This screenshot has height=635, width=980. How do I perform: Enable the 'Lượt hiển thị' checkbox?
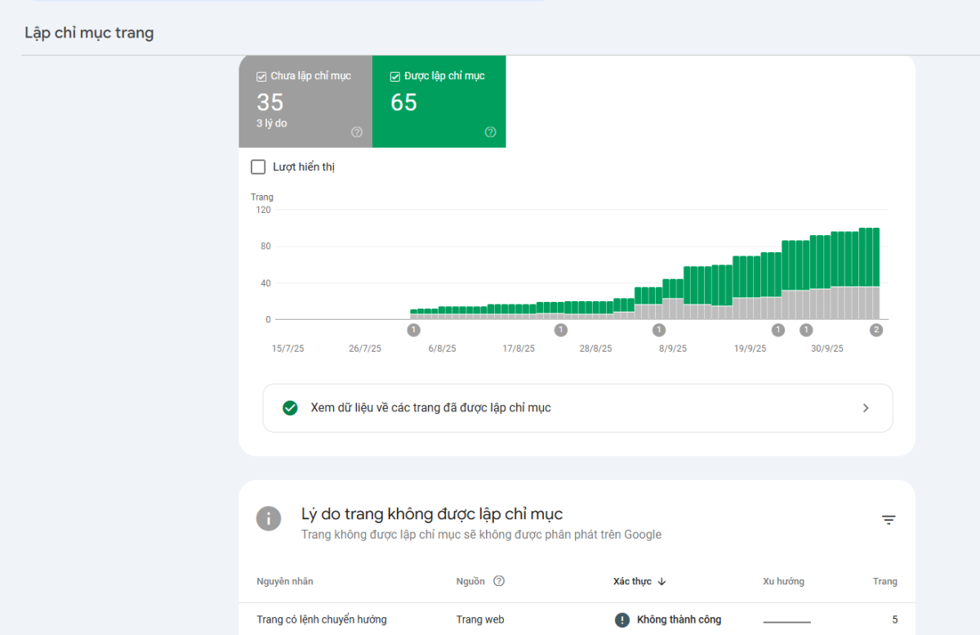258,167
